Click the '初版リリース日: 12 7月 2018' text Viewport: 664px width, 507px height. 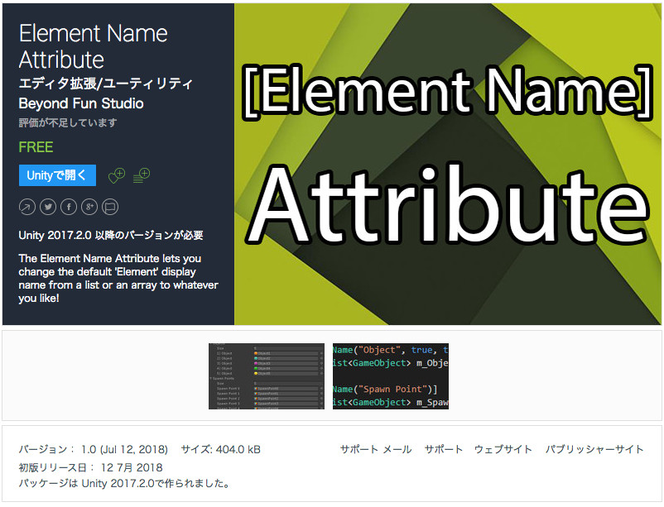tap(90, 467)
